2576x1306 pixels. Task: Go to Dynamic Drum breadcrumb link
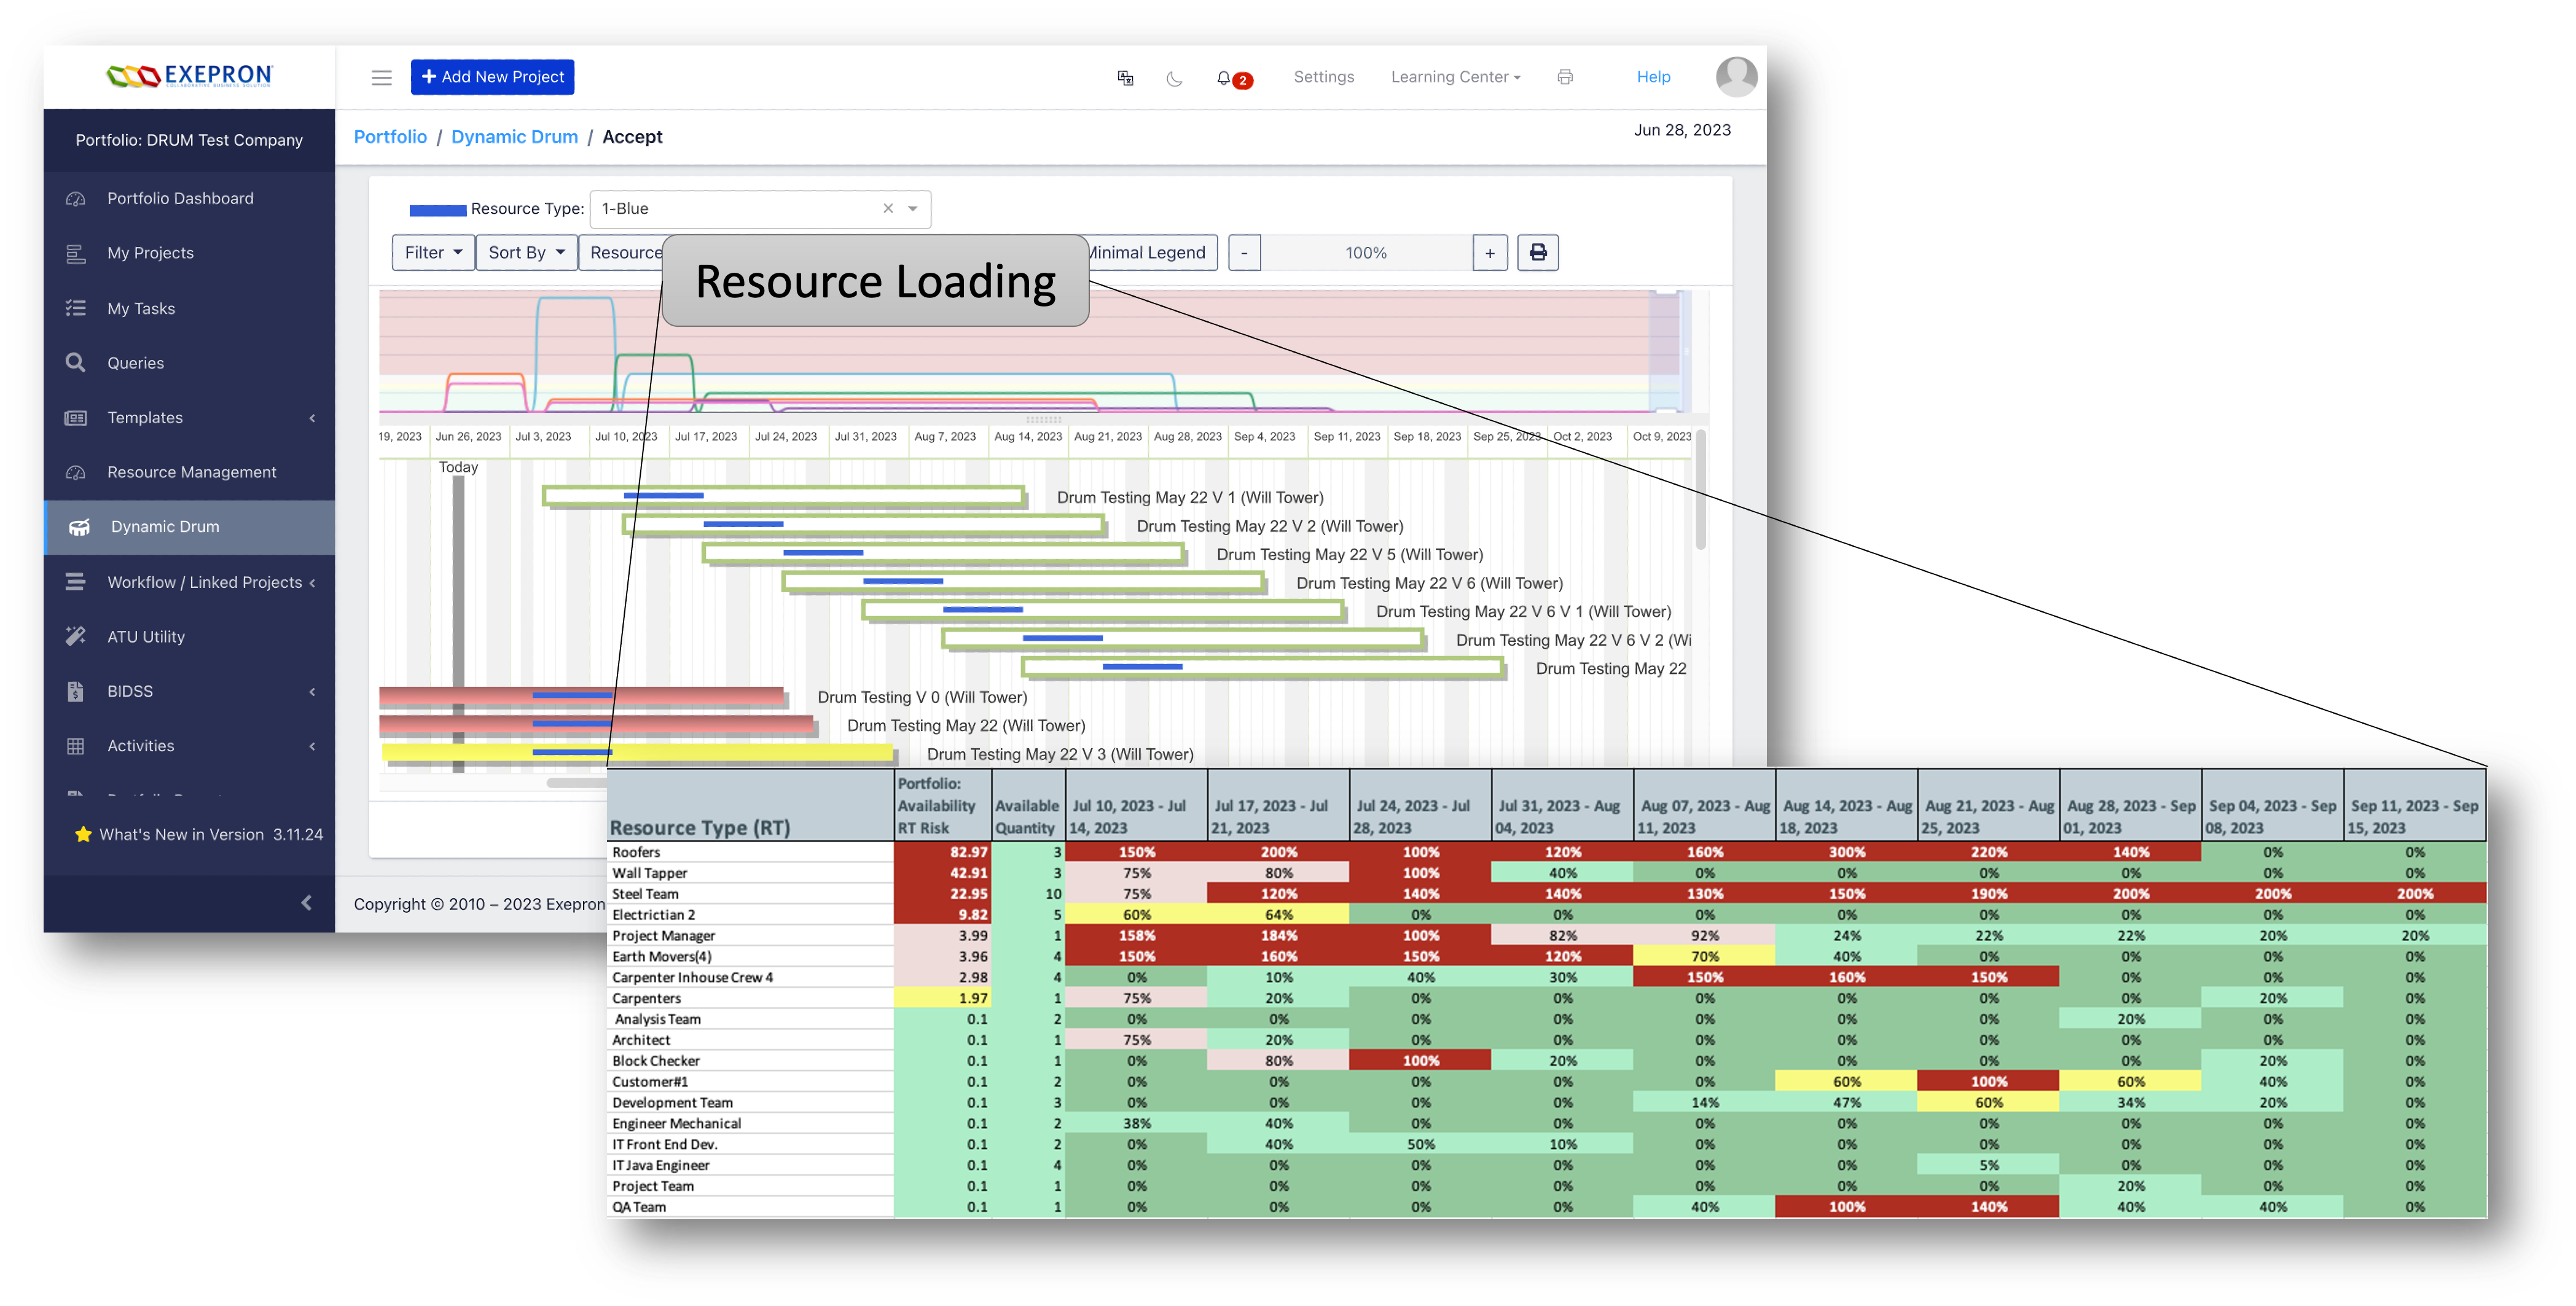tap(514, 137)
